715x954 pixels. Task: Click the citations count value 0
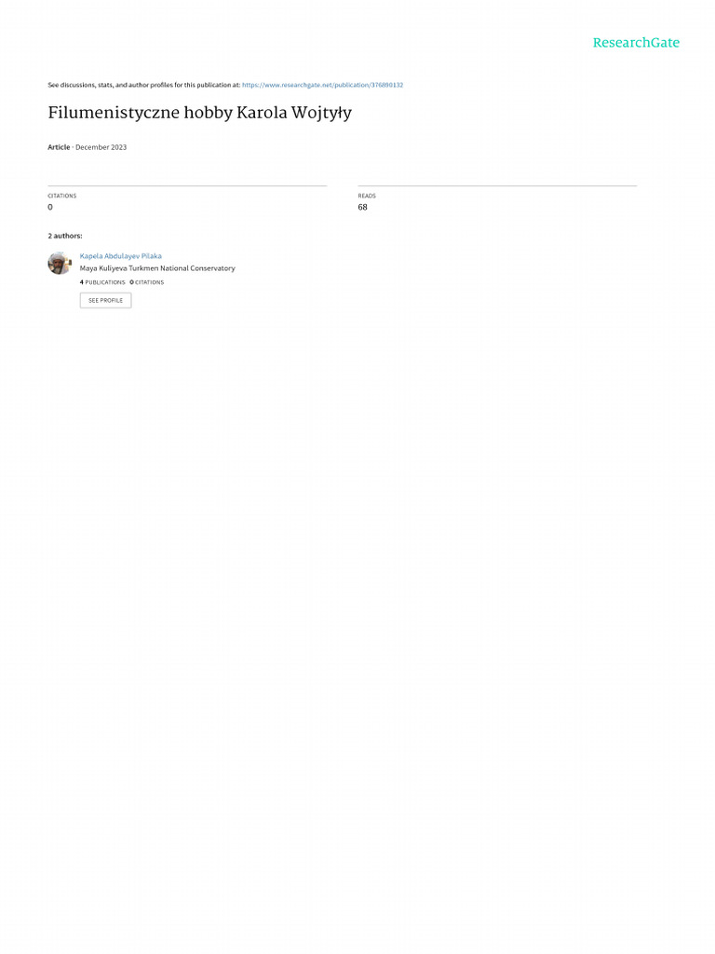click(50, 208)
